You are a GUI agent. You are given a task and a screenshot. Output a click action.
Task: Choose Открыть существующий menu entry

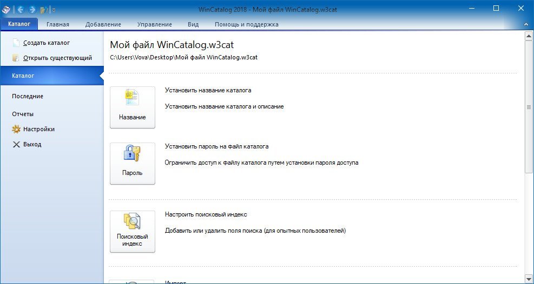[57, 58]
